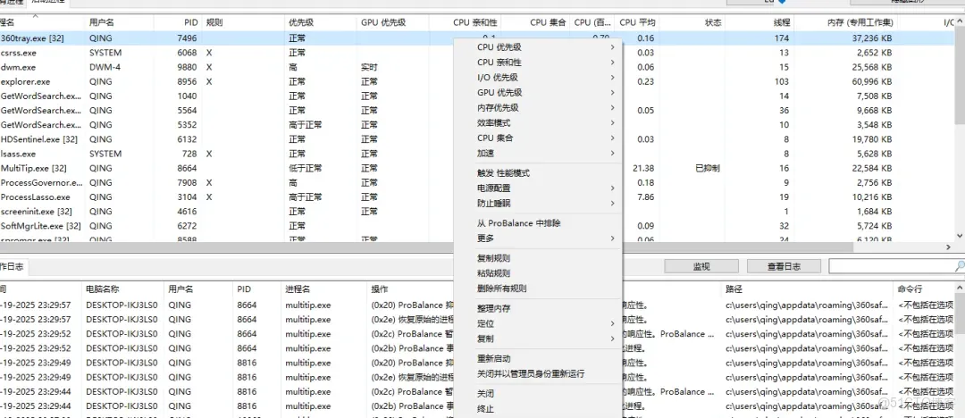Screen dimensions: 965x418
Task: Click the CPU 平均 column header
Action: 637,22
